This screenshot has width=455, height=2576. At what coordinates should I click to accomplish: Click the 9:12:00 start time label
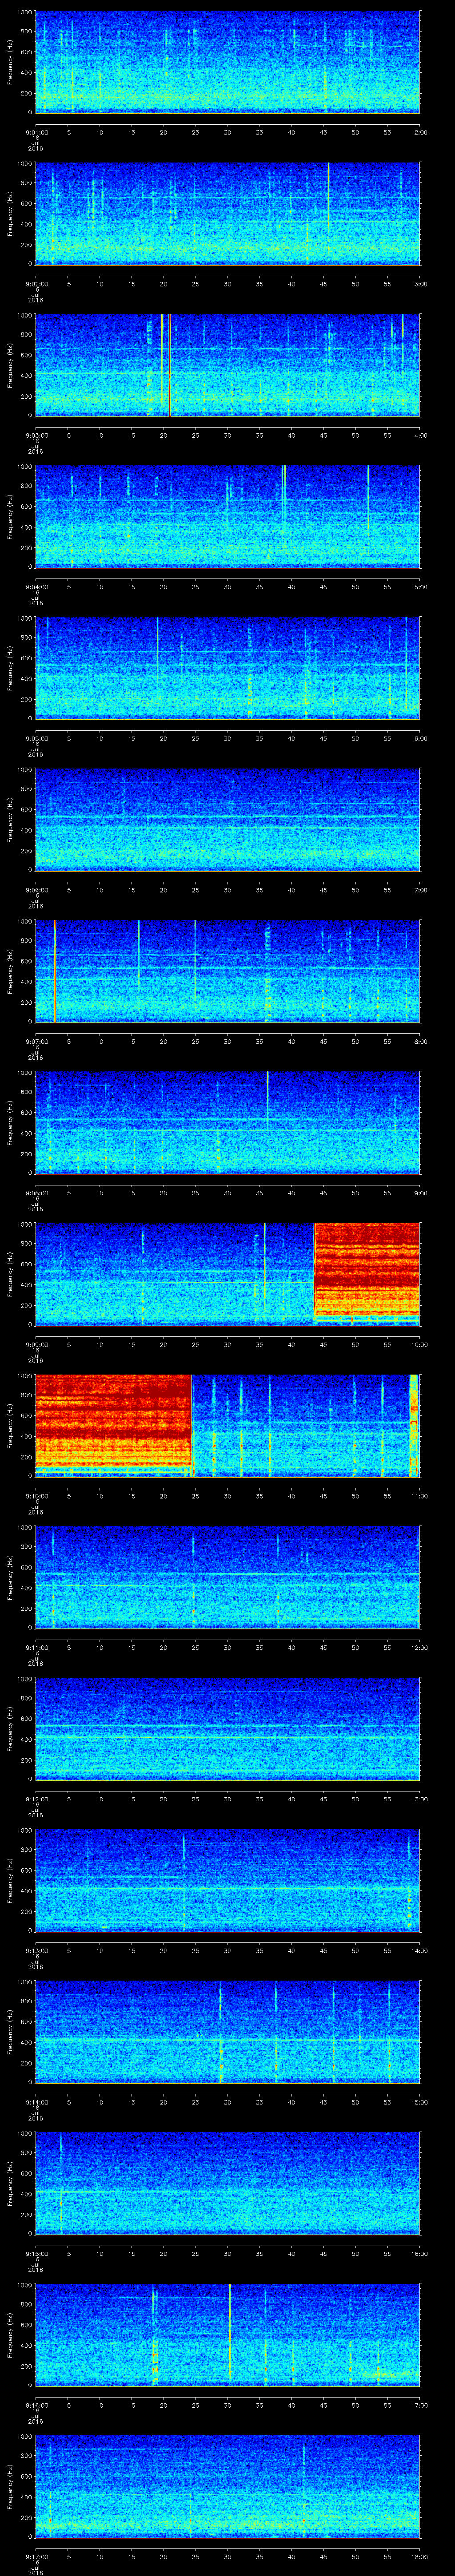coord(36,1798)
